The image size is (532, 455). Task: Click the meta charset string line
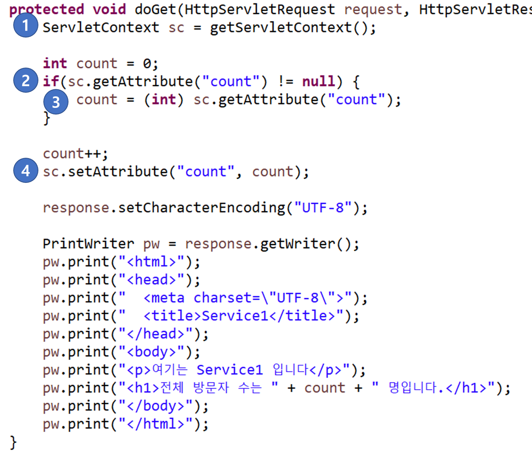tap(205, 298)
